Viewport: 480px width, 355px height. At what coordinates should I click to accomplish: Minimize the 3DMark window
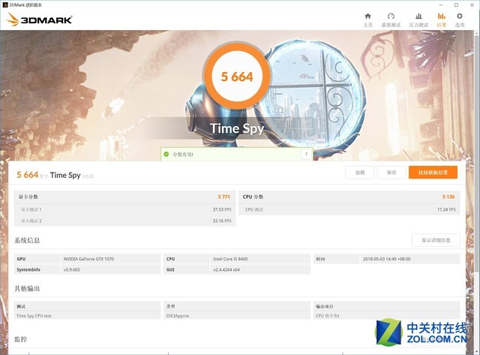[x=441, y=5]
